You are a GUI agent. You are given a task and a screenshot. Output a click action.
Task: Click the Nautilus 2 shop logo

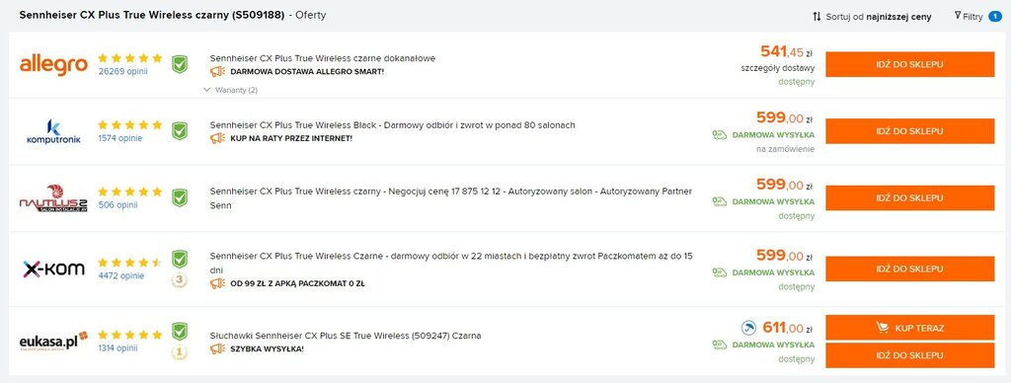click(x=53, y=198)
